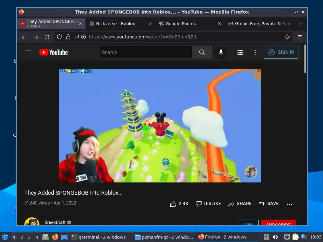Close the playing YouTube tab
323x242 pixels.
(x=80, y=24)
